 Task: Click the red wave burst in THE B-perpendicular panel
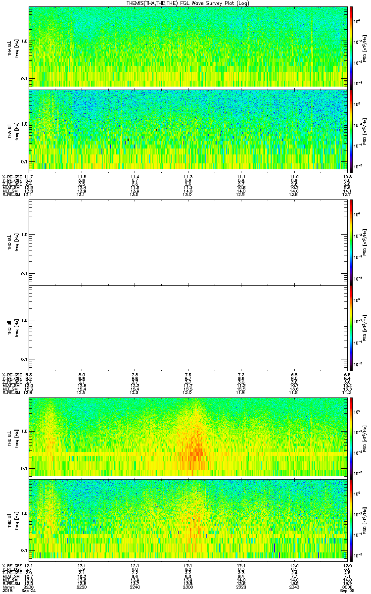click(194, 448)
